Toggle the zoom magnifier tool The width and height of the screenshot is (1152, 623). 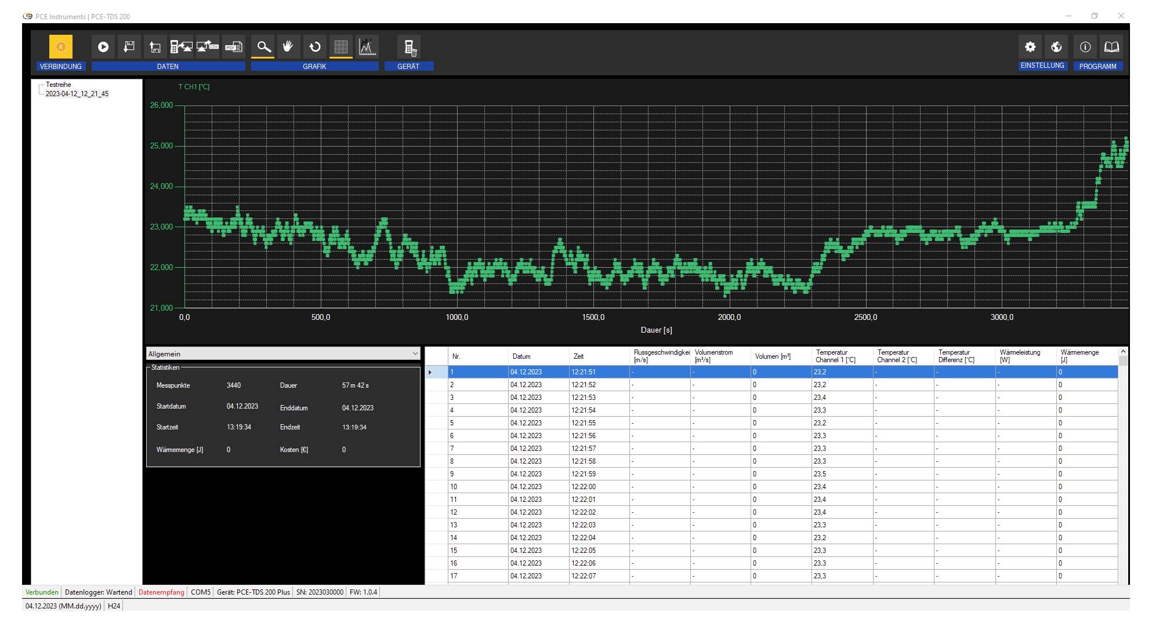pos(263,47)
